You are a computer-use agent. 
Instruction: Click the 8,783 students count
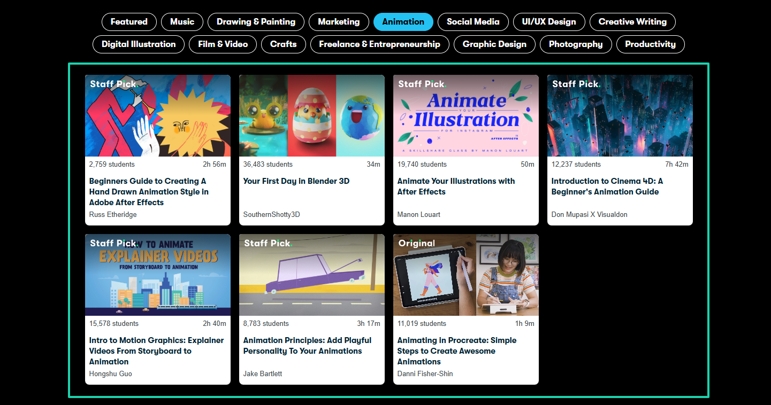click(x=266, y=323)
